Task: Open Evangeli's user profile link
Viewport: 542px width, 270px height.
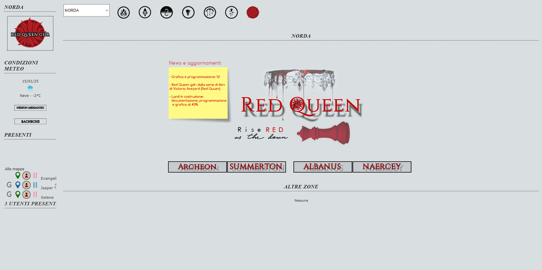Action: click(48, 178)
